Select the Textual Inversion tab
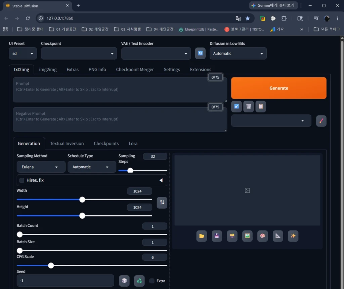This screenshot has width=344, height=289. point(67,144)
